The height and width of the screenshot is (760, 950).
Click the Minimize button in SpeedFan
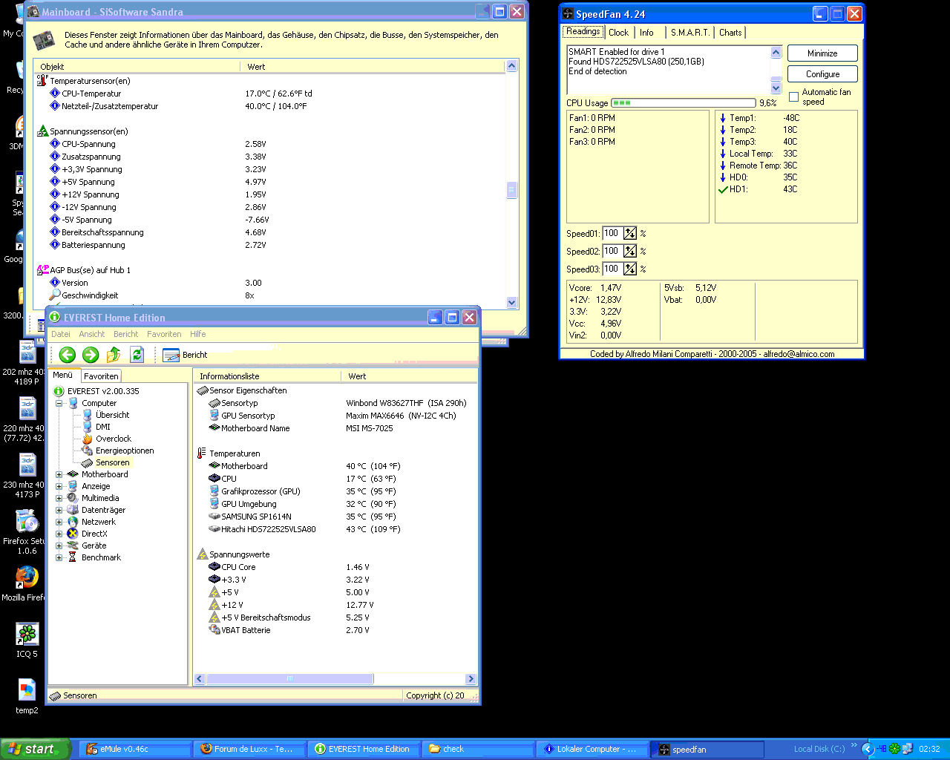822,53
